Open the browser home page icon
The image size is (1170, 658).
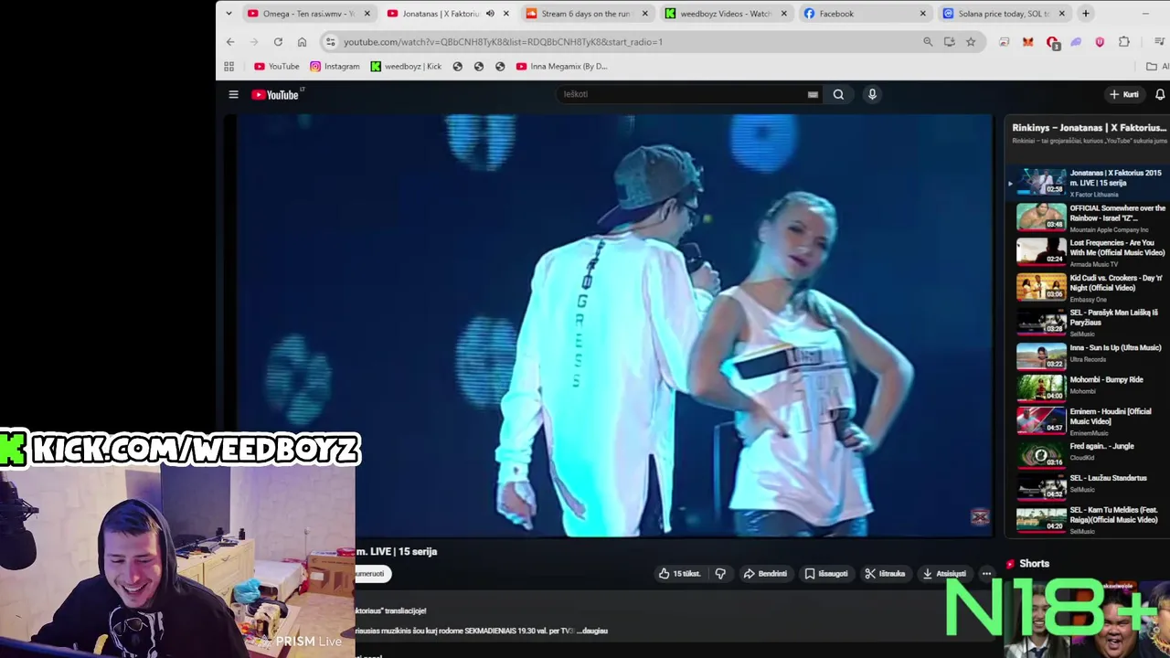point(302,41)
